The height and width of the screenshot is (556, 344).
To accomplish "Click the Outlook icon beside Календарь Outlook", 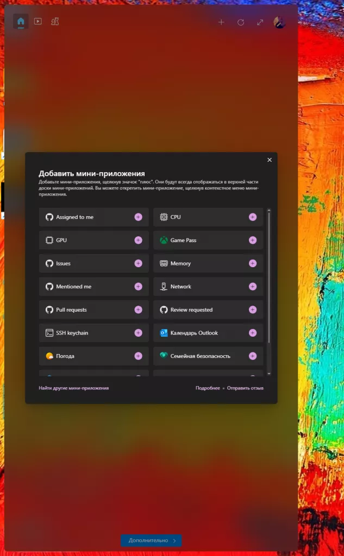I will [164, 333].
